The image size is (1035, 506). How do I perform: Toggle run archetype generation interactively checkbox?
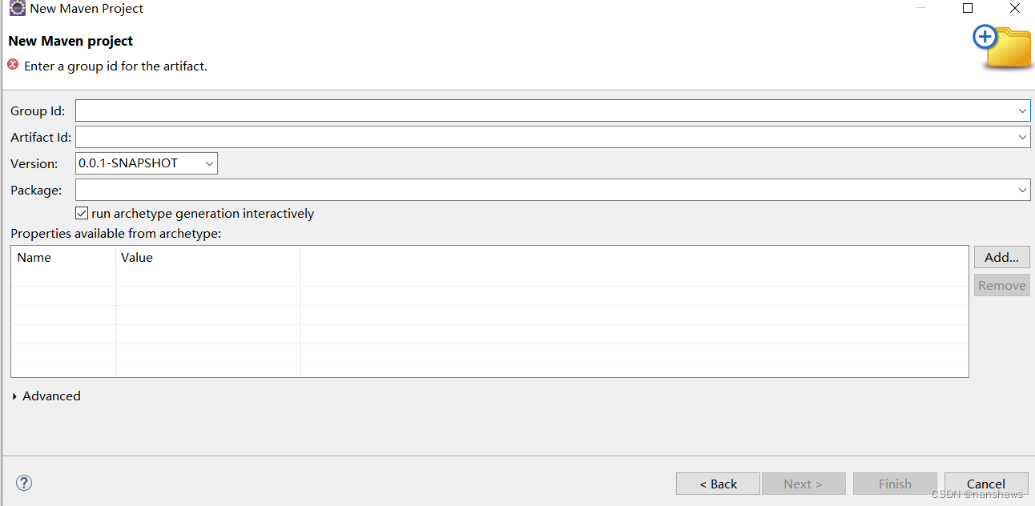point(82,214)
